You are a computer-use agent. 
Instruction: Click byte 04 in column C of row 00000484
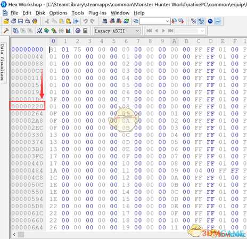[199, 170]
